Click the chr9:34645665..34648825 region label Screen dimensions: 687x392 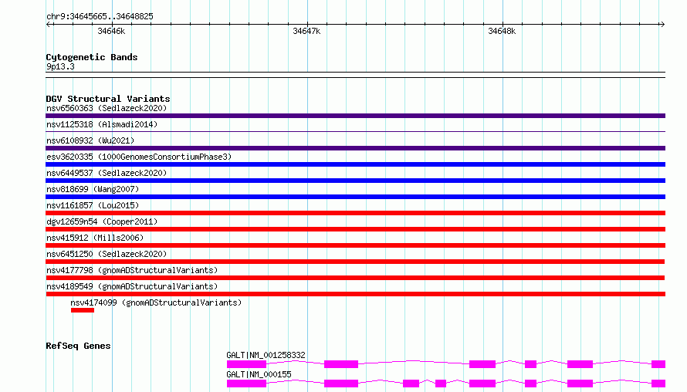click(100, 16)
